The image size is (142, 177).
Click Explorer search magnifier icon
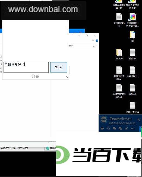click(x=94, y=46)
